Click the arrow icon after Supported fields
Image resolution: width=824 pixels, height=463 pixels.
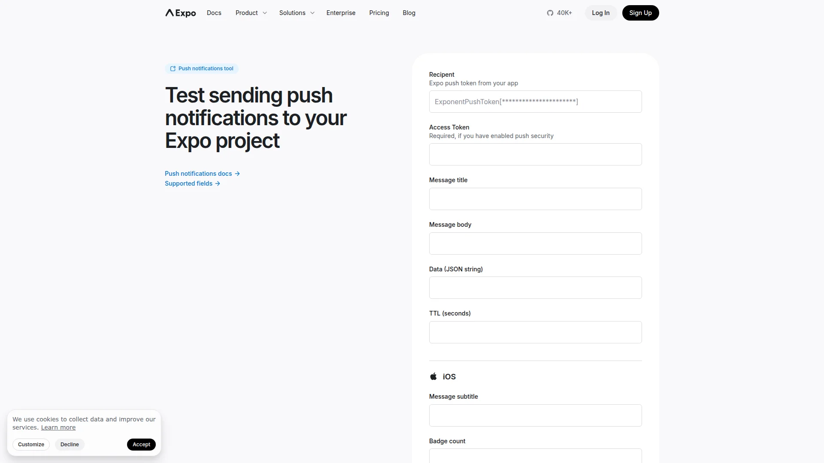tap(218, 183)
